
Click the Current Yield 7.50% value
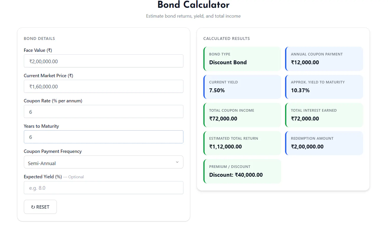(x=217, y=90)
